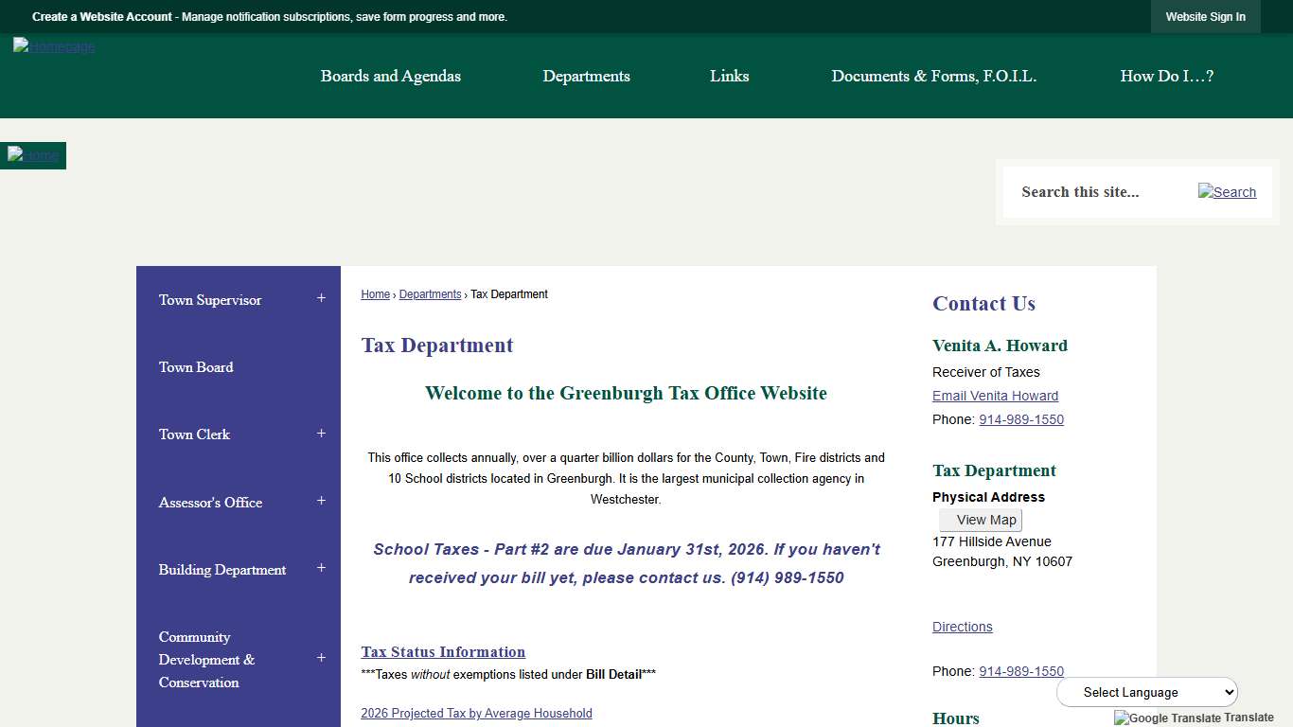The width and height of the screenshot is (1293, 727).
Task: Click the View Map button
Action: pyautogui.click(x=981, y=519)
